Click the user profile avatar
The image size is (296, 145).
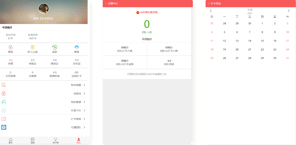(44, 9)
